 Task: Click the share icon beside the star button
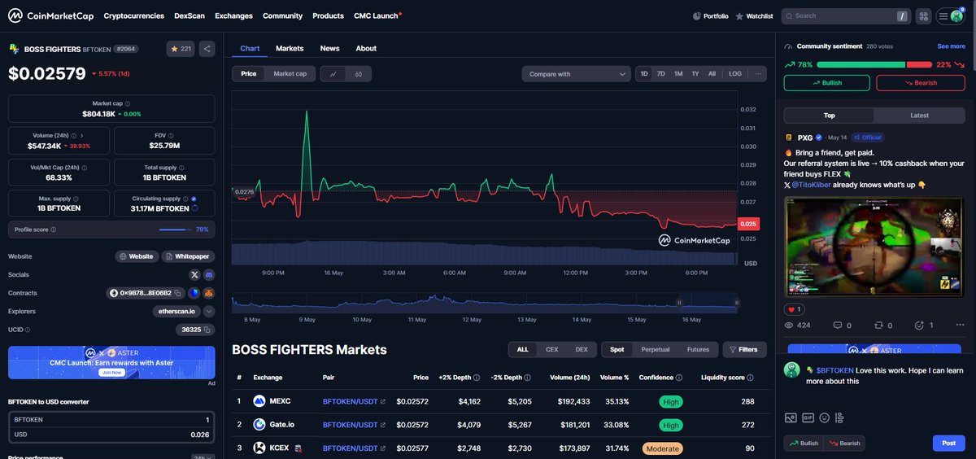[x=207, y=49]
